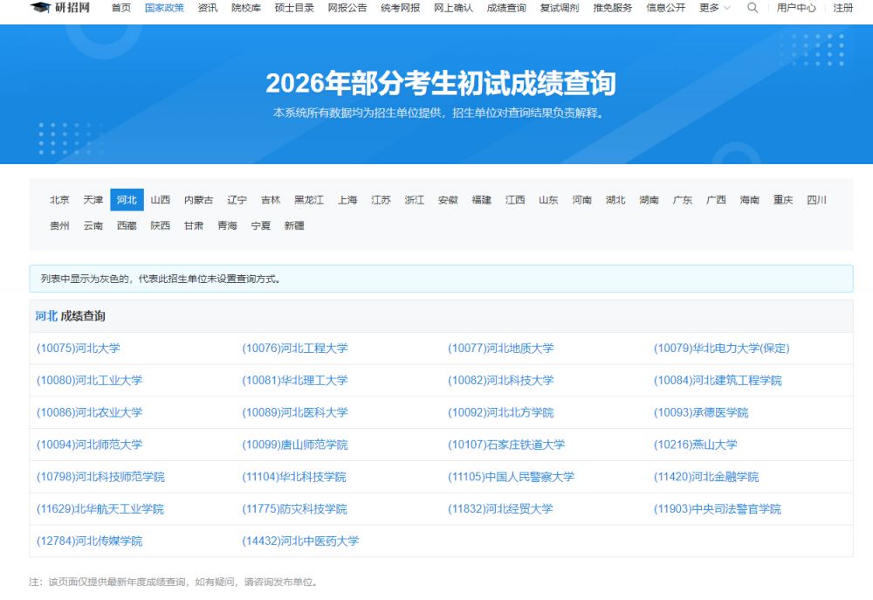Image resolution: width=873 pixels, height=600 pixels.
Task: Open (10093)承德医学院 link
Action: [x=701, y=413]
